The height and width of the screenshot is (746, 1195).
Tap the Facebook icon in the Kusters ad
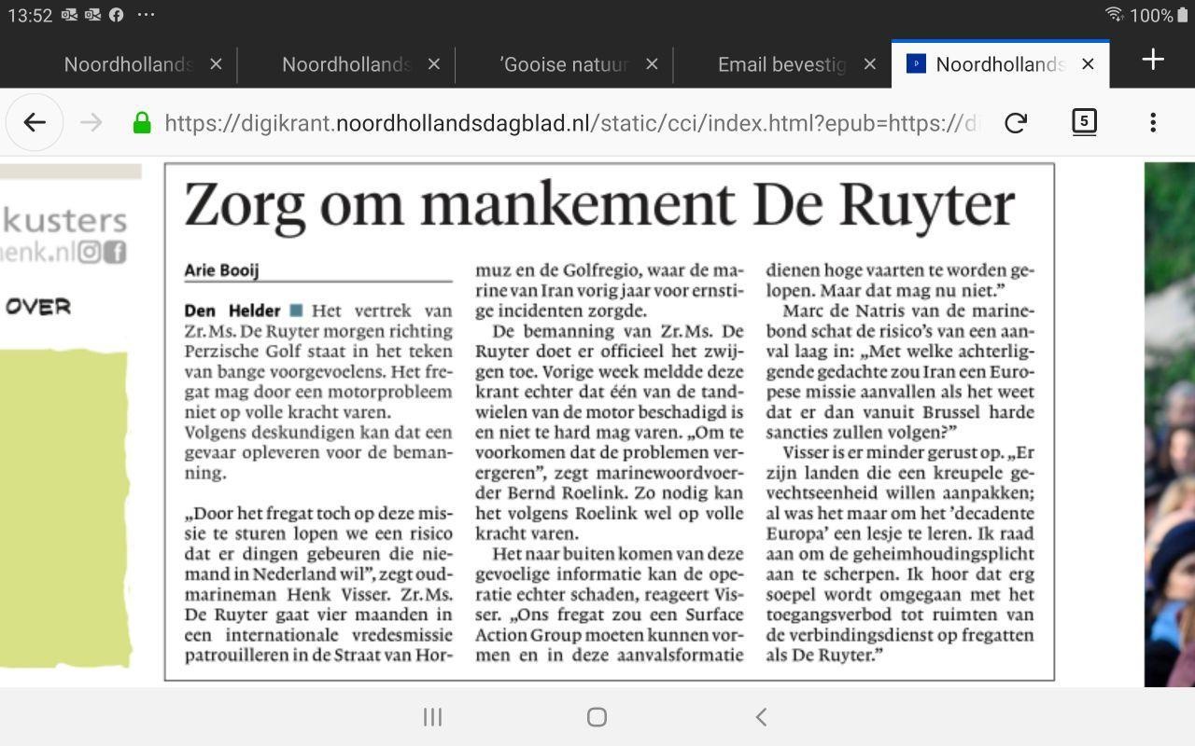click(115, 252)
